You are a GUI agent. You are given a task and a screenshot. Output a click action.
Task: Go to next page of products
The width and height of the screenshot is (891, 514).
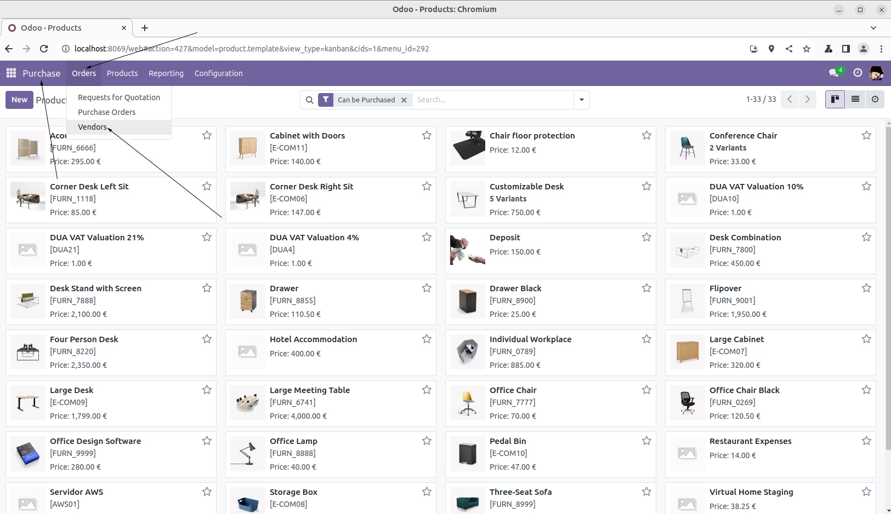coord(807,99)
